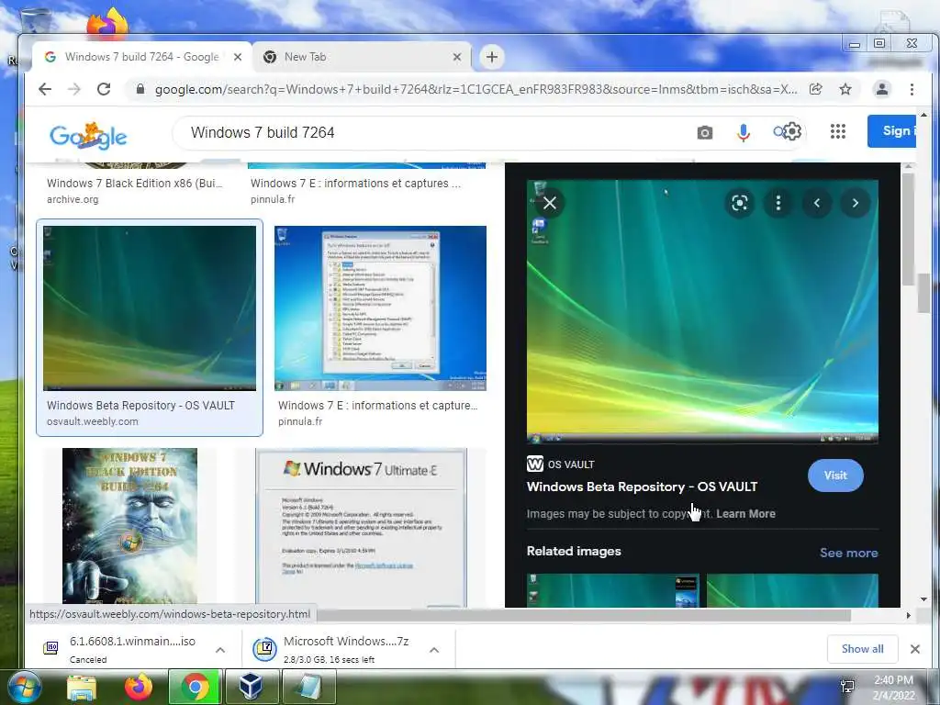
Task: Open a new tab with plus button
Action: pos(492,57)
